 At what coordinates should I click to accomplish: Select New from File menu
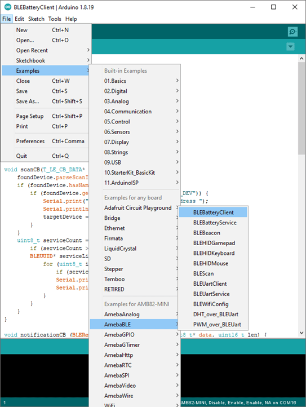46,30
